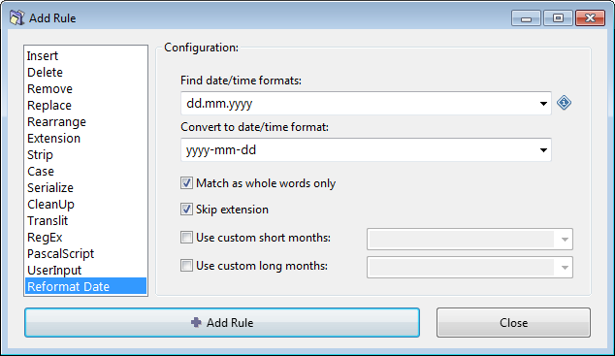Expand the custom long months combo box
Screen dimensions: 615x356
tap(565, 268)
